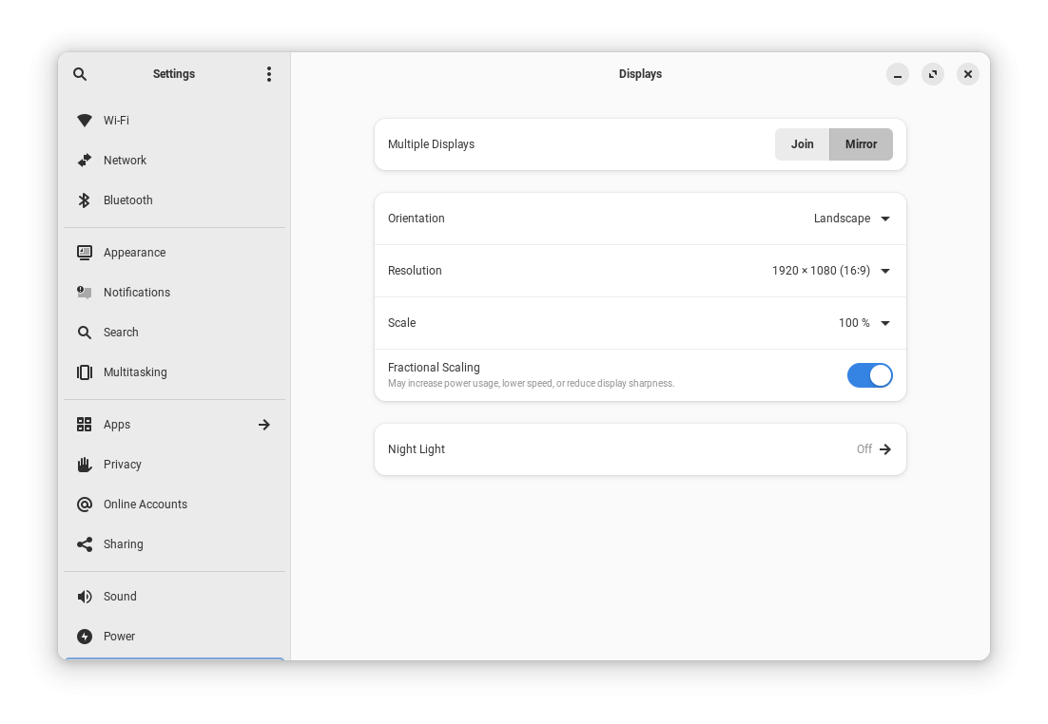Click the search magnifier icon in Settings header
Viewport: 1048px width, 724px height.
(80, 74)
